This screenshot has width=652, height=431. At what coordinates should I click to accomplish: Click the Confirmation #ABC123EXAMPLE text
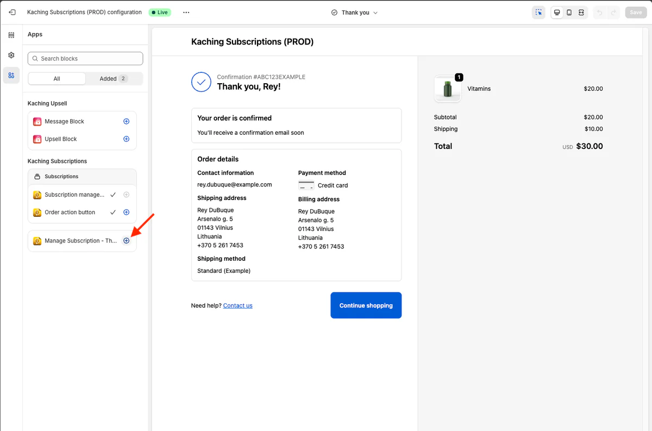click(x=261, y=77)
